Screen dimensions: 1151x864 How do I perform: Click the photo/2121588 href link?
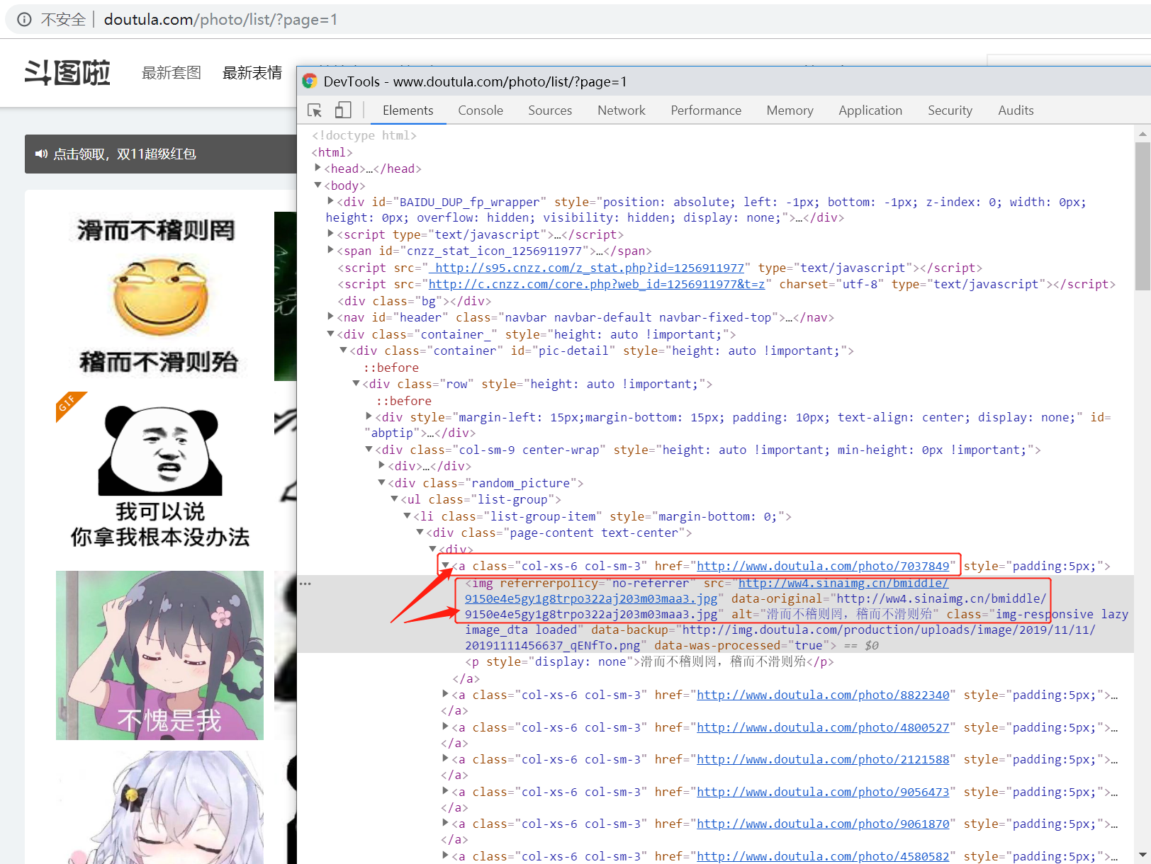[x=823, y=759]
